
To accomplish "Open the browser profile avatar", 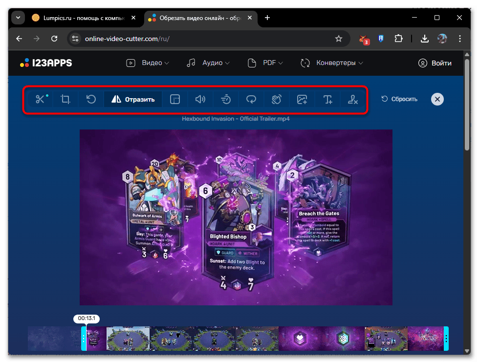I will click(442, 39).
